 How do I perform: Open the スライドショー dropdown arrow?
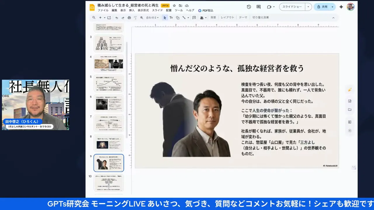coord(308,6)
